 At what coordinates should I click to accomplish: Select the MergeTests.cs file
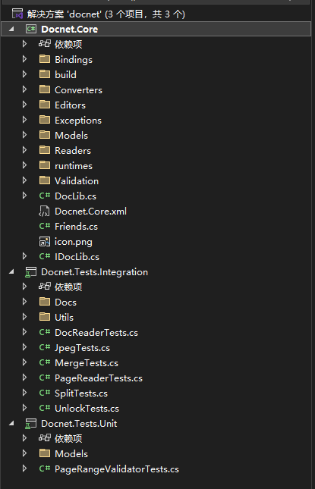[87, 363]
